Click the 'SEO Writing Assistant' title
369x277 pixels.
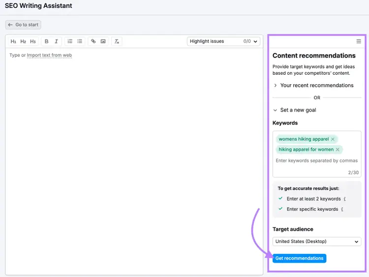coord(38,5)
